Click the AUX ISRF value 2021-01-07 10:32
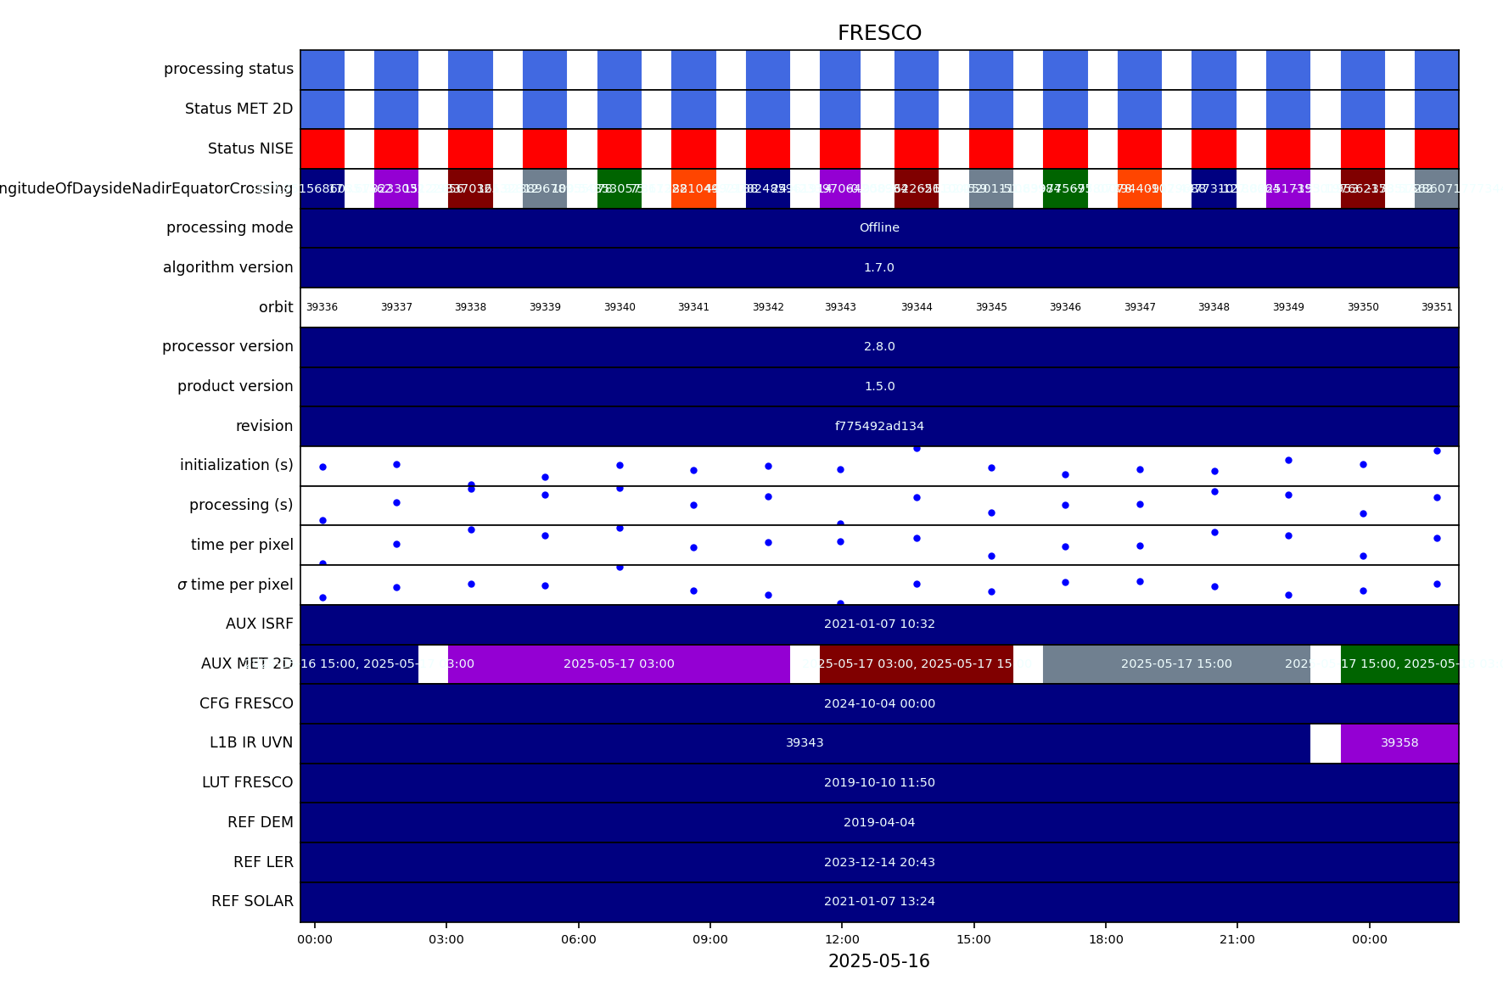Image resolution: width=1503 pixels, height=1002 pixels. [x=879, y=624]
